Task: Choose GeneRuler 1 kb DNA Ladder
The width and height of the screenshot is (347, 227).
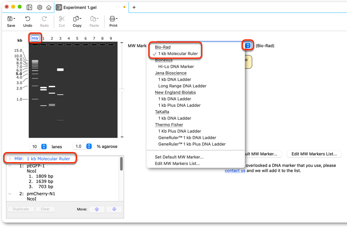Action: point(187,137)
